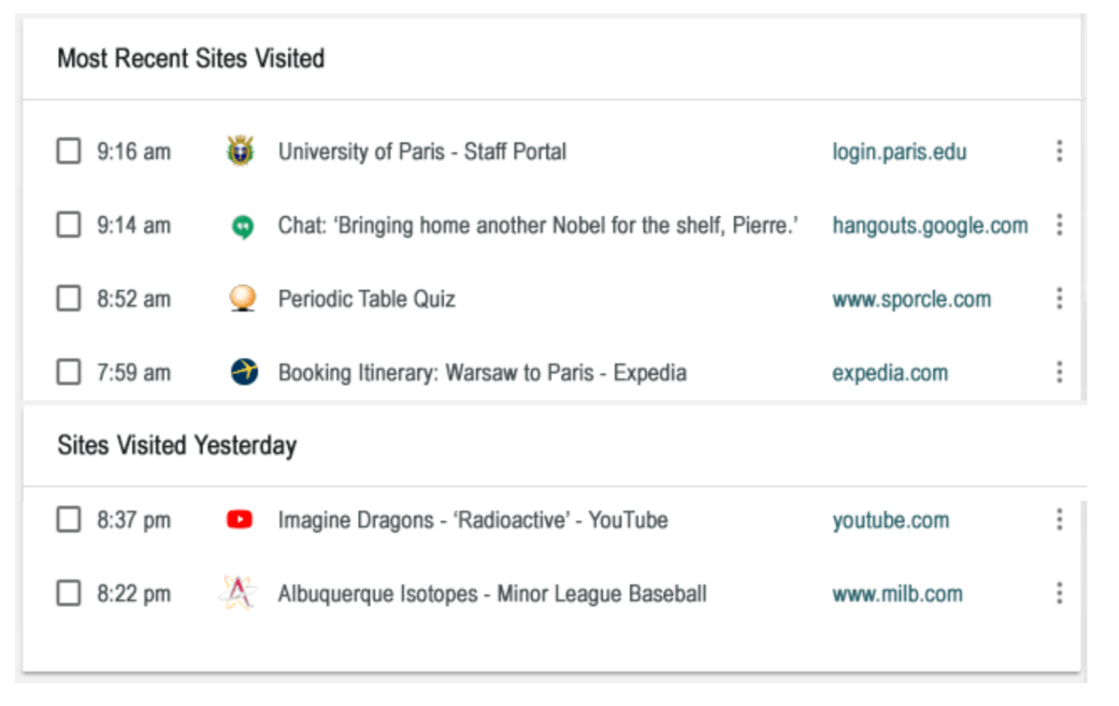
Task: Expand options menu for www.sporcle.com row
Action: click(1059, 299)
